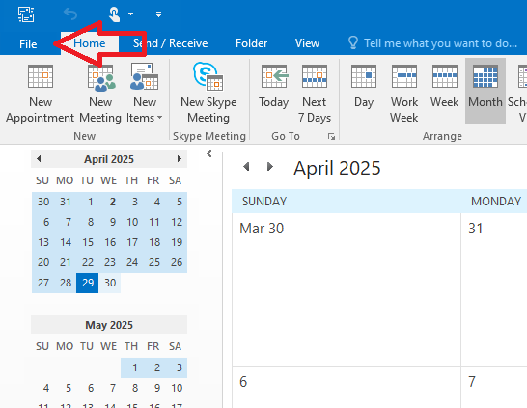The height and width of the screenshot is (408, 527).
Task: Switch to Work Week view
Action: [x=404, y=93]
